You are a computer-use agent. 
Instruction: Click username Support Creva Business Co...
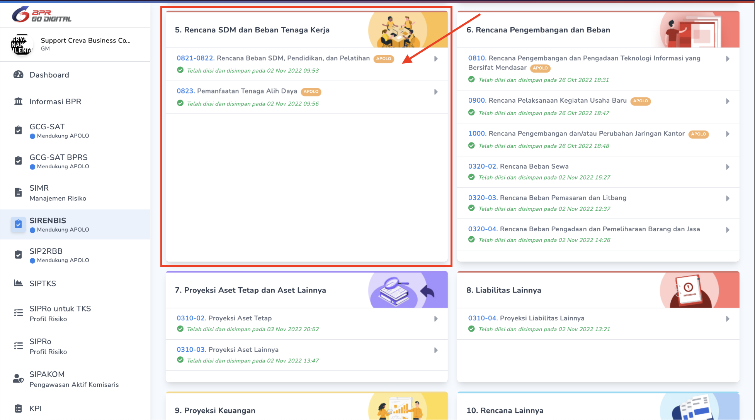85,41
